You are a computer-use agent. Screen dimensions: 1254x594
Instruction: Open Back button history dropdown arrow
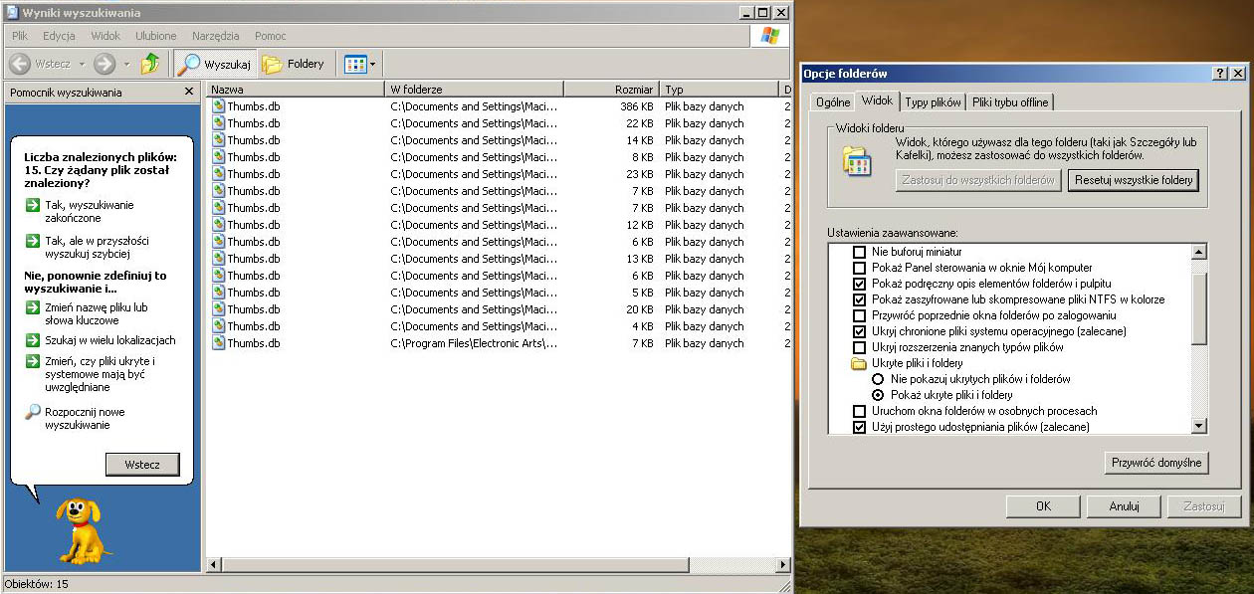(80, 64)
